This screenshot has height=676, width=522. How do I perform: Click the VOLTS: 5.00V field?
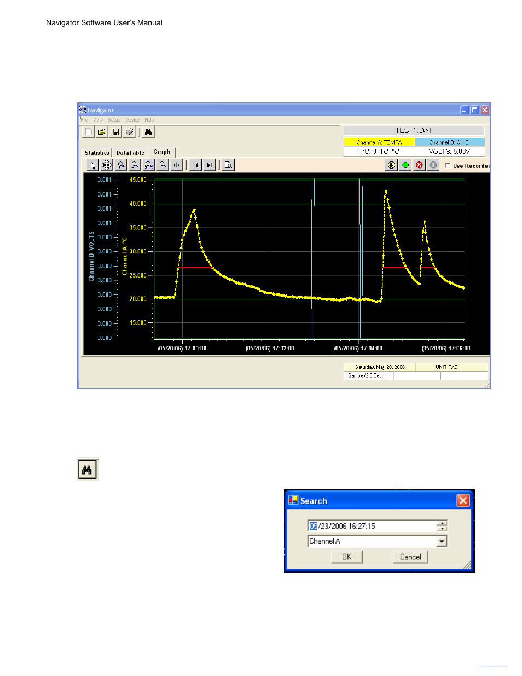coord(449,152)
